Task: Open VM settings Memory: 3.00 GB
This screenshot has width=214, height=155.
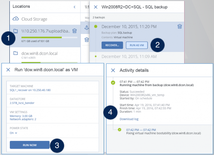Action: (21, 116)
